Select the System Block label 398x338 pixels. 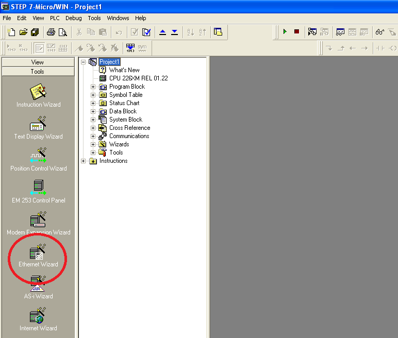[126, 120]
